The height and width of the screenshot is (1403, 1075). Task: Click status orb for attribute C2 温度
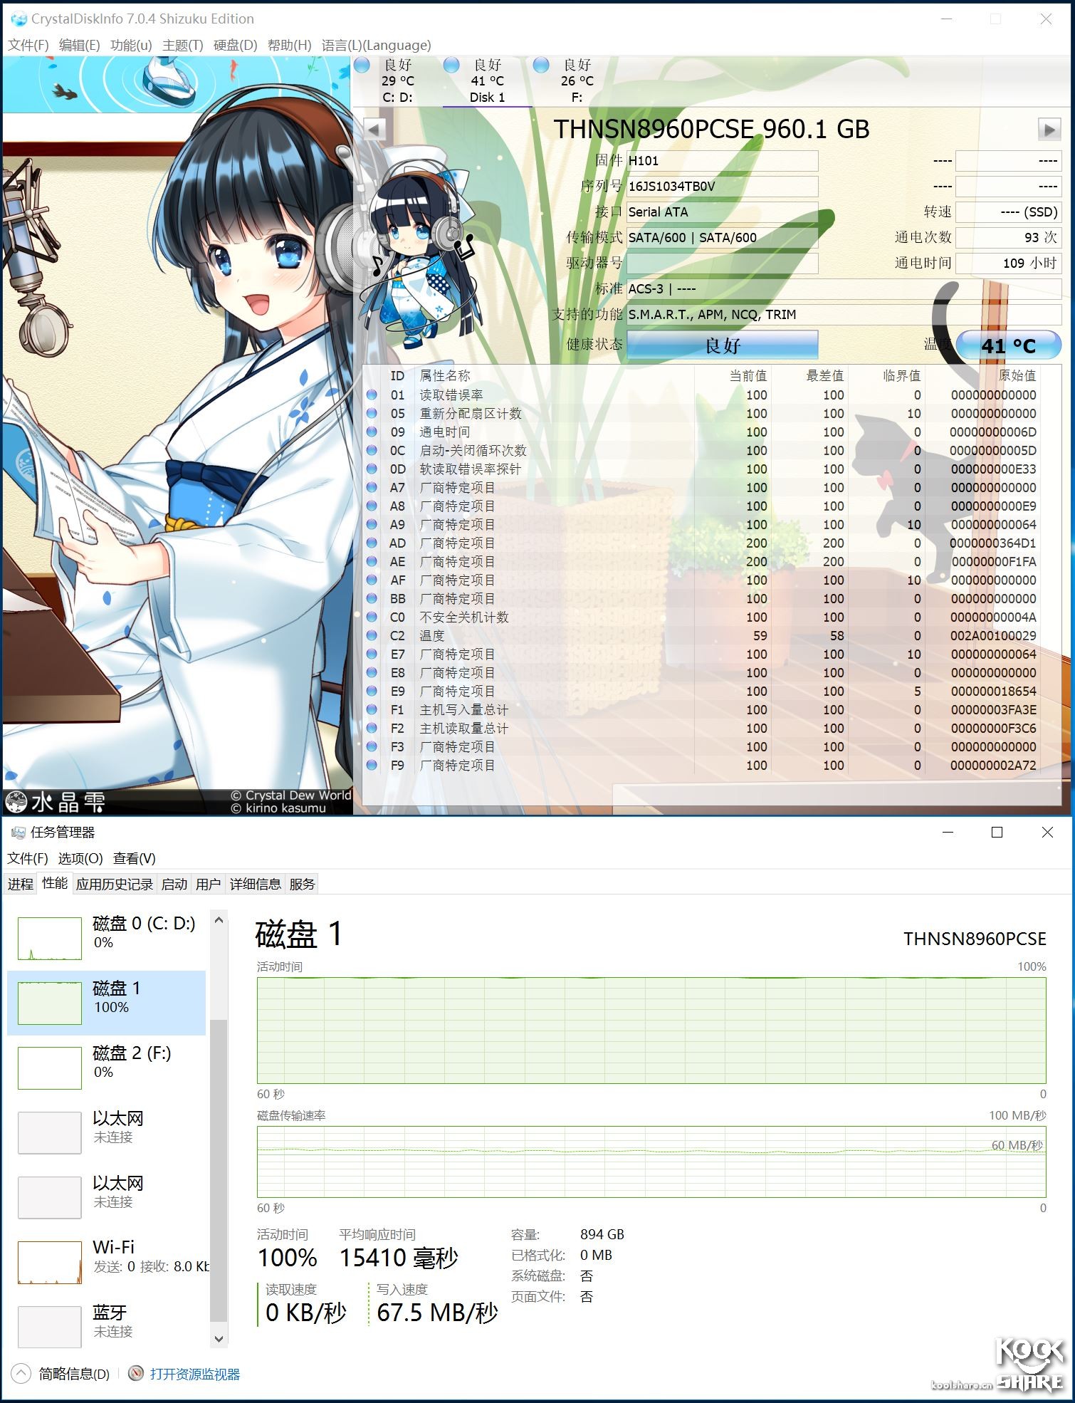(372, 635)
